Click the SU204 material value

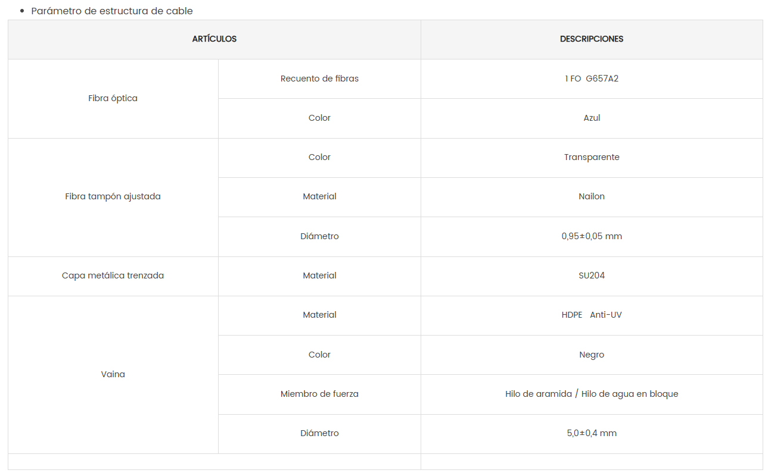pyautogui.click(x=592, y=275)
